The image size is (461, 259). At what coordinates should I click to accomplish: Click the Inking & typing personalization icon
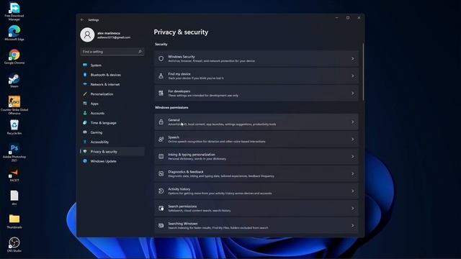(x=161, y=157)
